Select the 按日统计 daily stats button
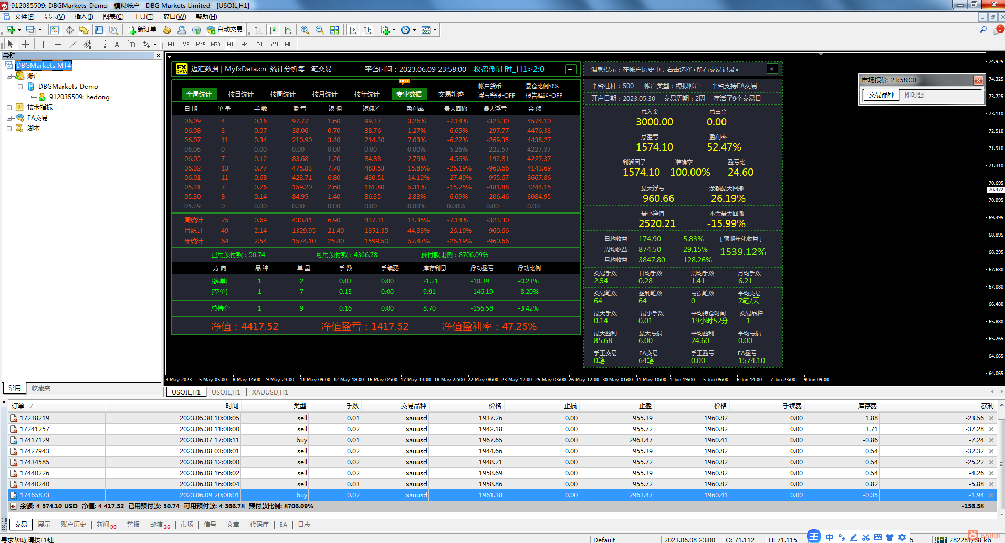This screenshot has height=543, width=1005. [241, 94]
